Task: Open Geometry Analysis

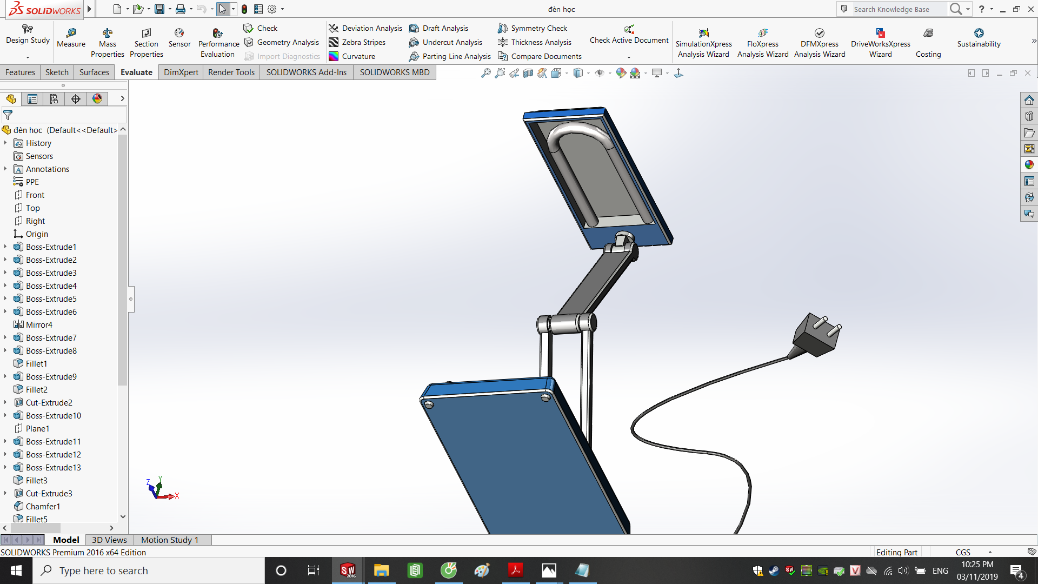Action: point(282,42)
